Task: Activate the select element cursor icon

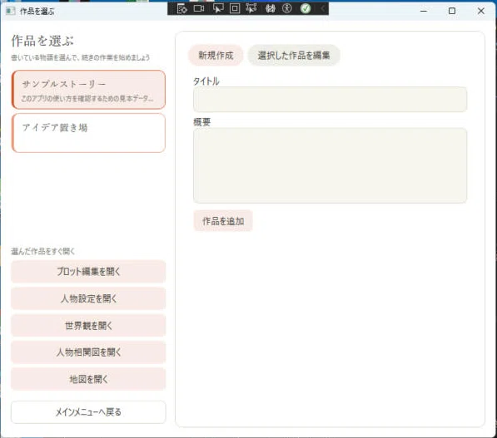Action: pos(218,8)
